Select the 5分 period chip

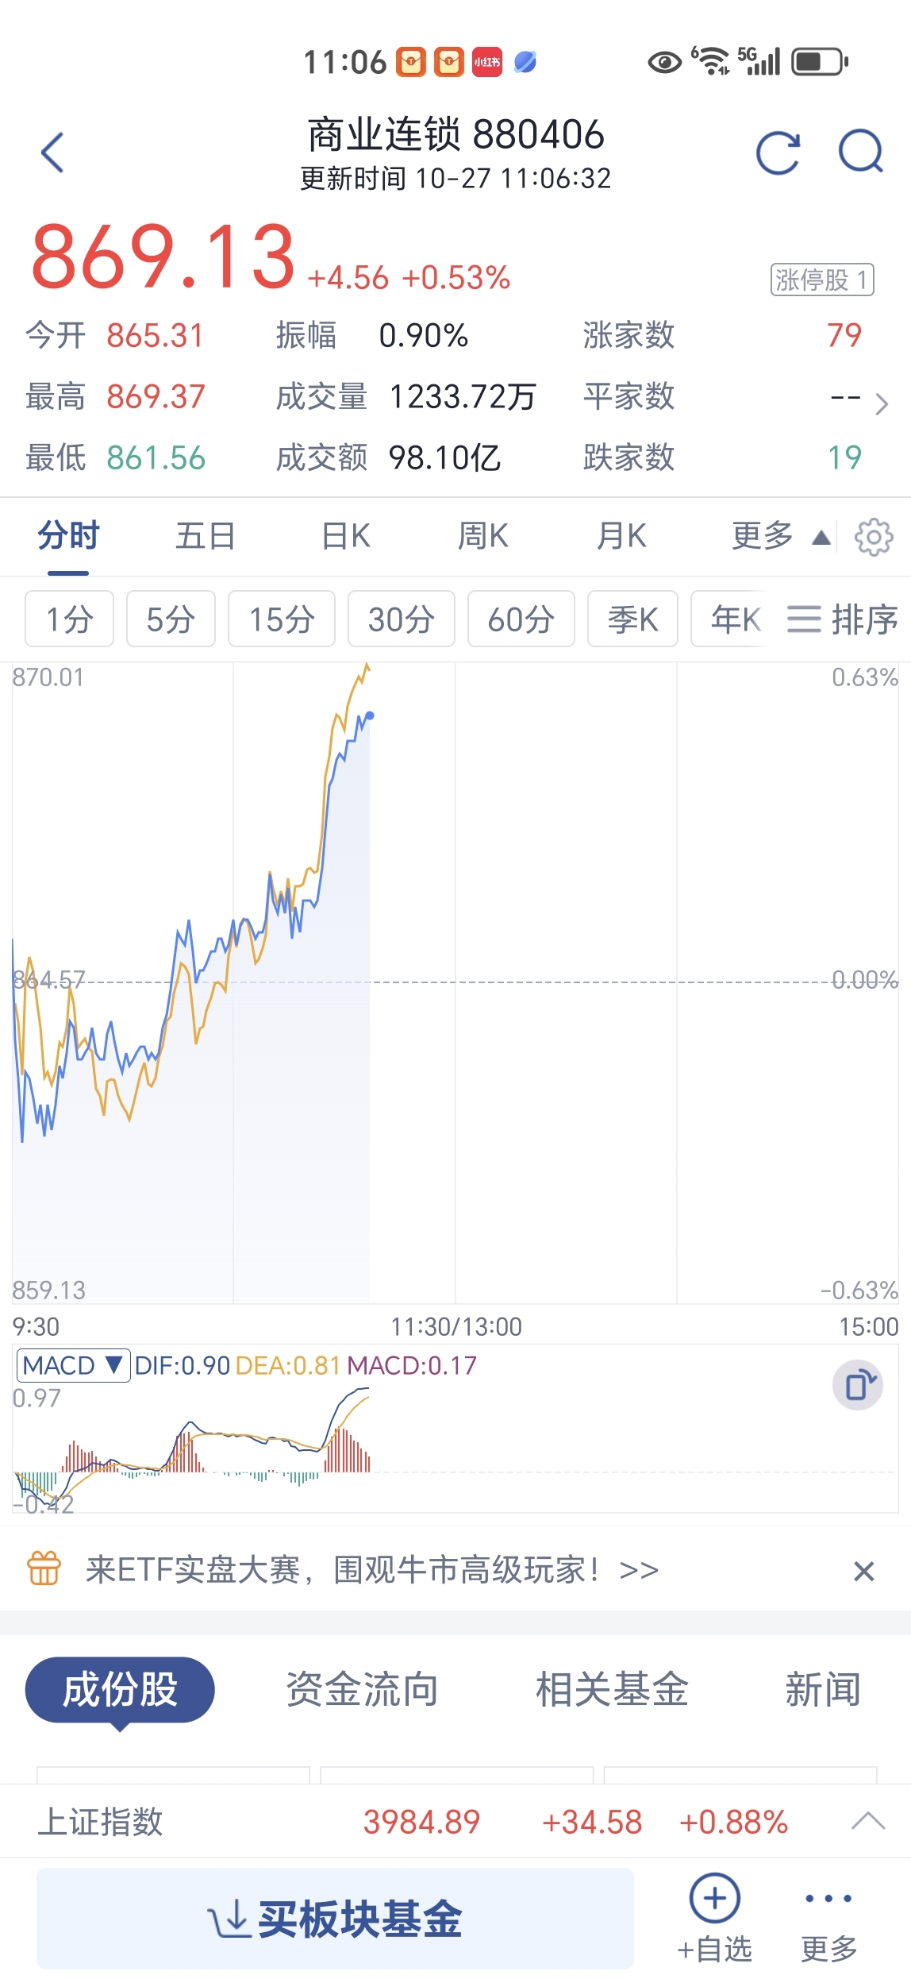click(171, 619)
